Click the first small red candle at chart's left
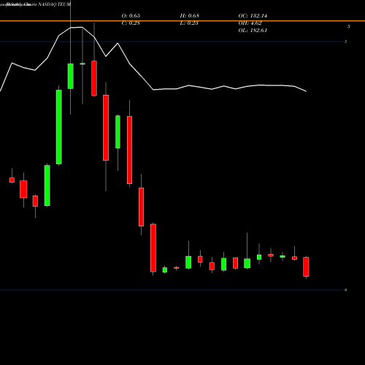 12,180
